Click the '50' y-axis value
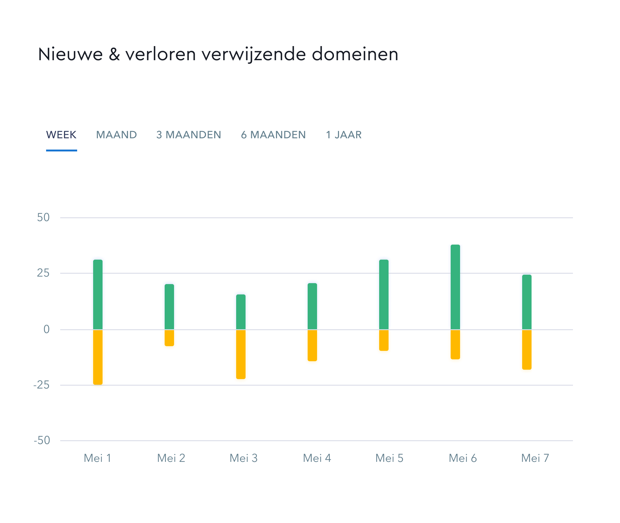Viewport: 620px width, 523px height. [43, 217]
